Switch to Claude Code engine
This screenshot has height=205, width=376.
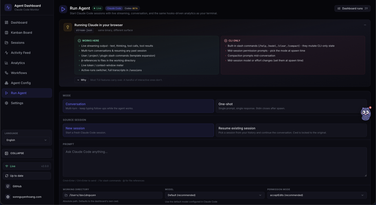114,8
